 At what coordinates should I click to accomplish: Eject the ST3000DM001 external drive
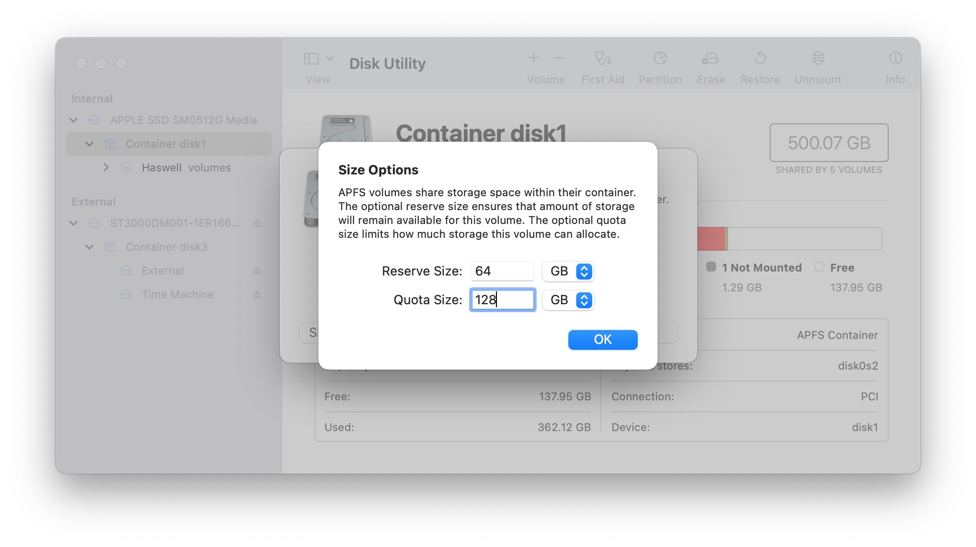coord(257,223)
